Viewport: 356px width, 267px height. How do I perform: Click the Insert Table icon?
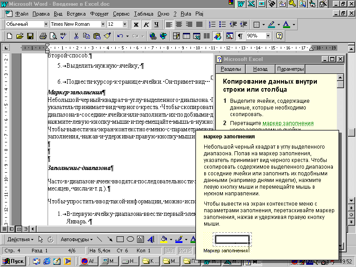click(x=186, y=36)
